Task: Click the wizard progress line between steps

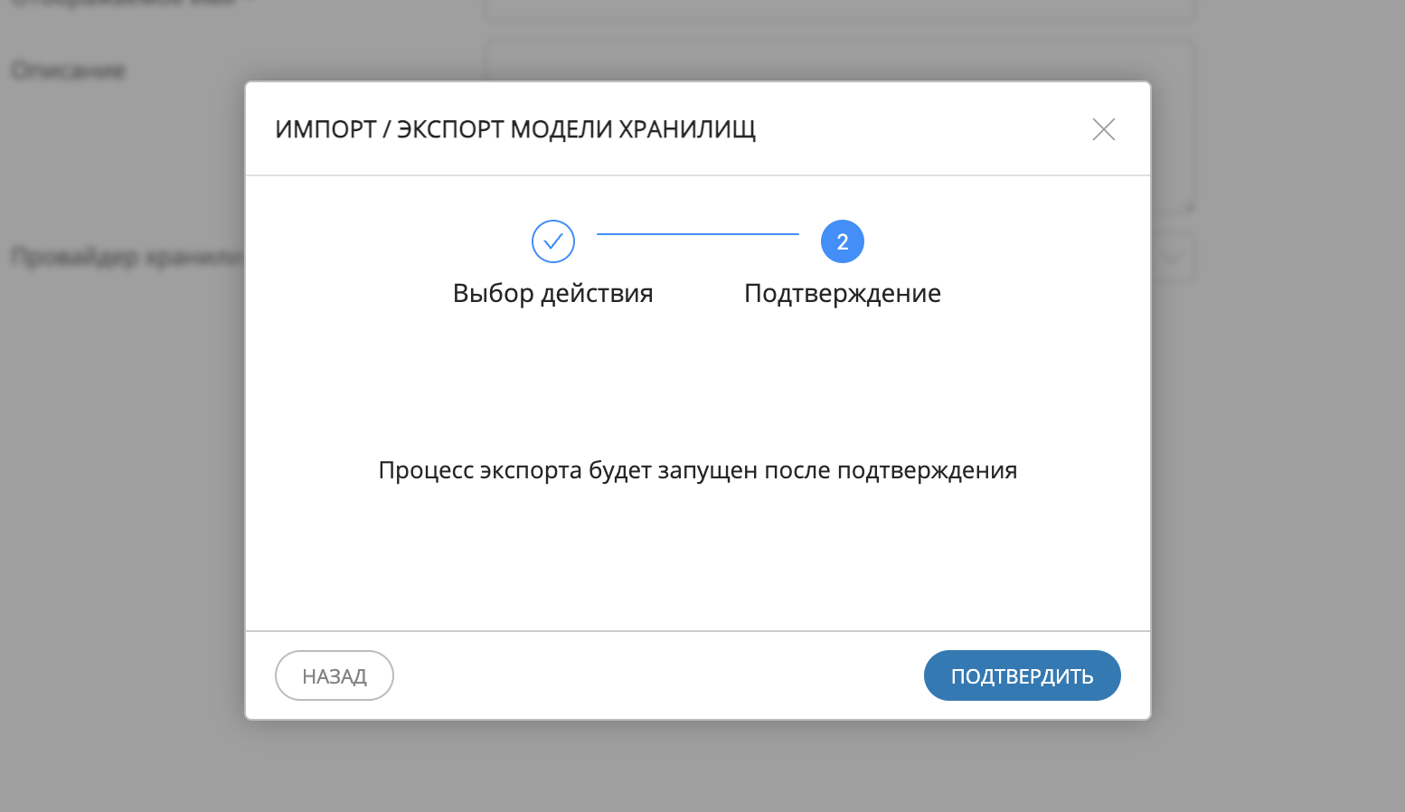Action: [697, 233]
